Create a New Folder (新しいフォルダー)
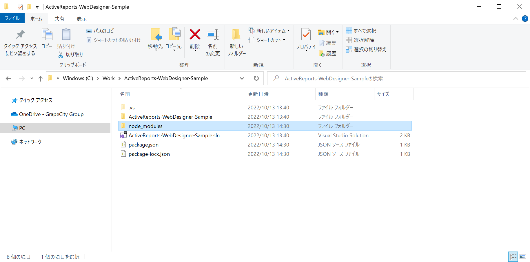This screenshot has width=530, height=262. pyautogui.click(x=236, y=42)
